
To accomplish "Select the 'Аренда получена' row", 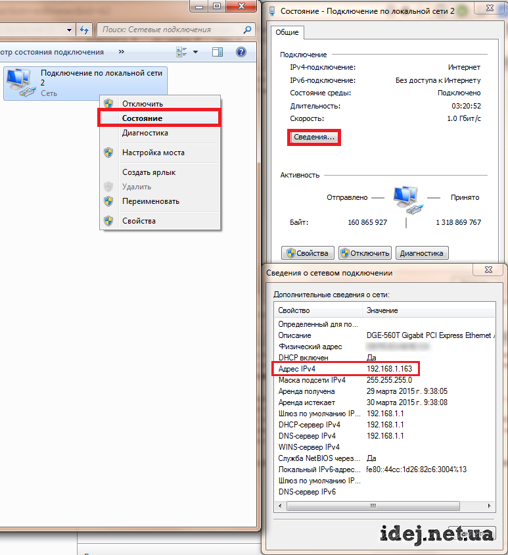I will [x=384, y=391].
